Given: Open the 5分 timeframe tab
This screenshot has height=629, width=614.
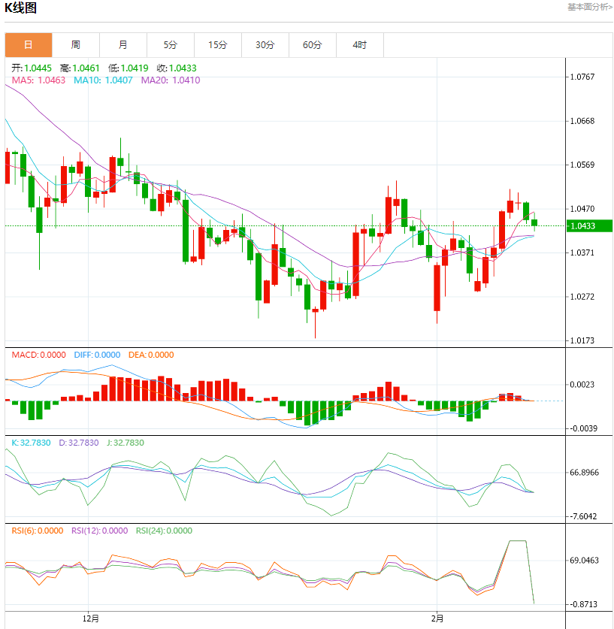Looking at the screenshot, I should pos(171,45).
